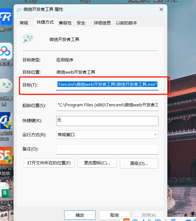This screenshot has width=196, height=221.
Task: Open the 以前的版本 tab
Action: pos(126,23)
